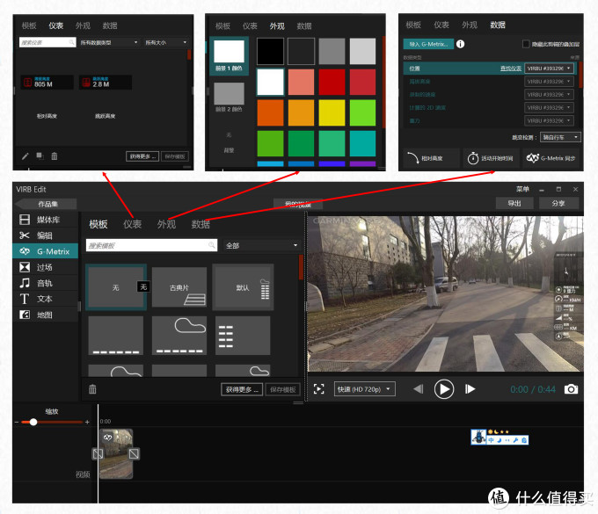
Task: Pick the black color swatch
Action: pyautogui.click(x=270, y=51)
